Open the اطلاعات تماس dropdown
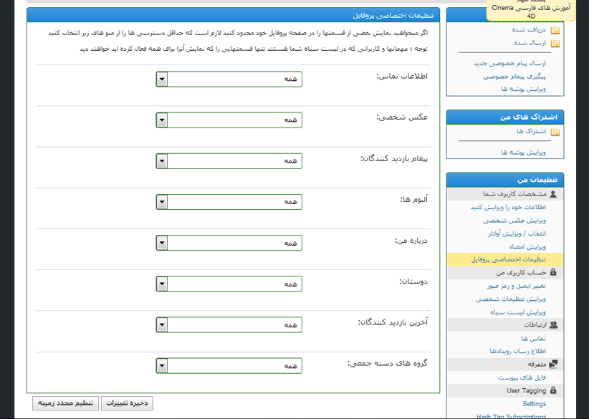 click(x=229, y=80)
